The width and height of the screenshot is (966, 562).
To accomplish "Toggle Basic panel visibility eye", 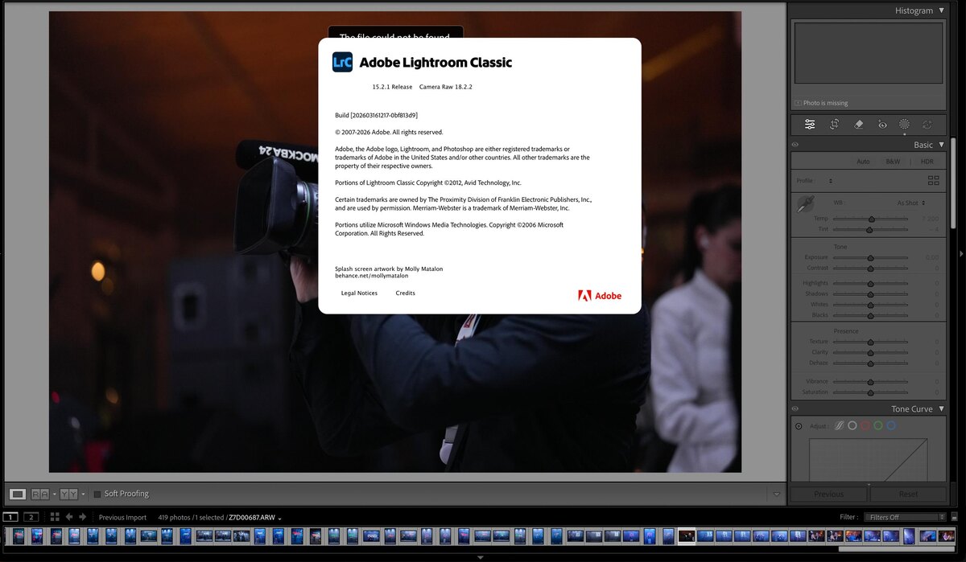I will (795, 145).
